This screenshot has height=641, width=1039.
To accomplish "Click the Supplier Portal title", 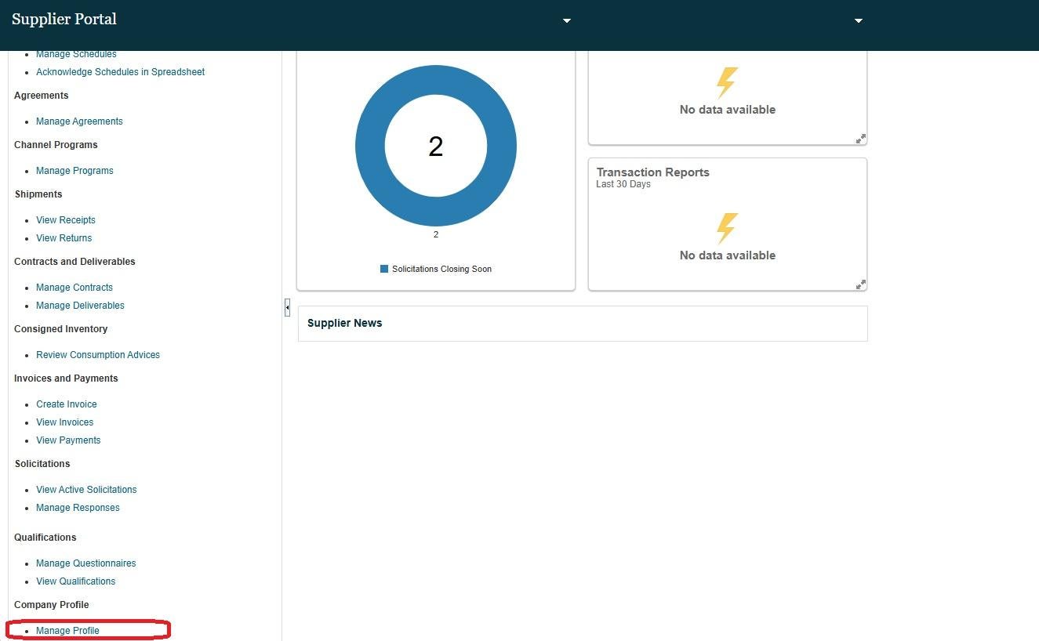I will click(64, 20).
